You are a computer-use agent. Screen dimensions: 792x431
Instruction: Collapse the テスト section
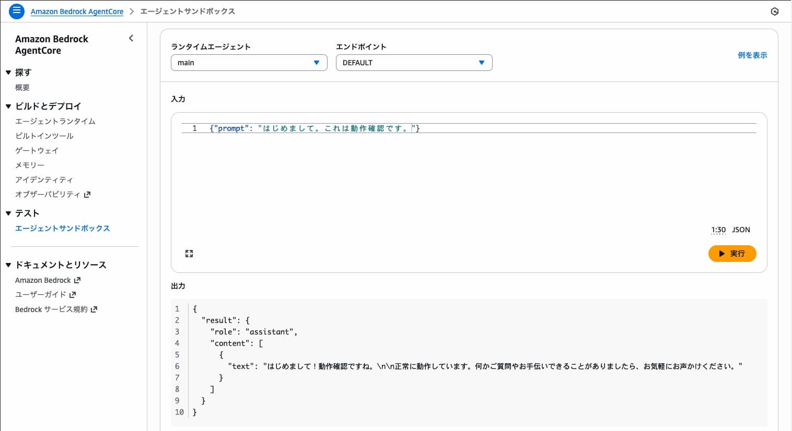click(8, 213)
